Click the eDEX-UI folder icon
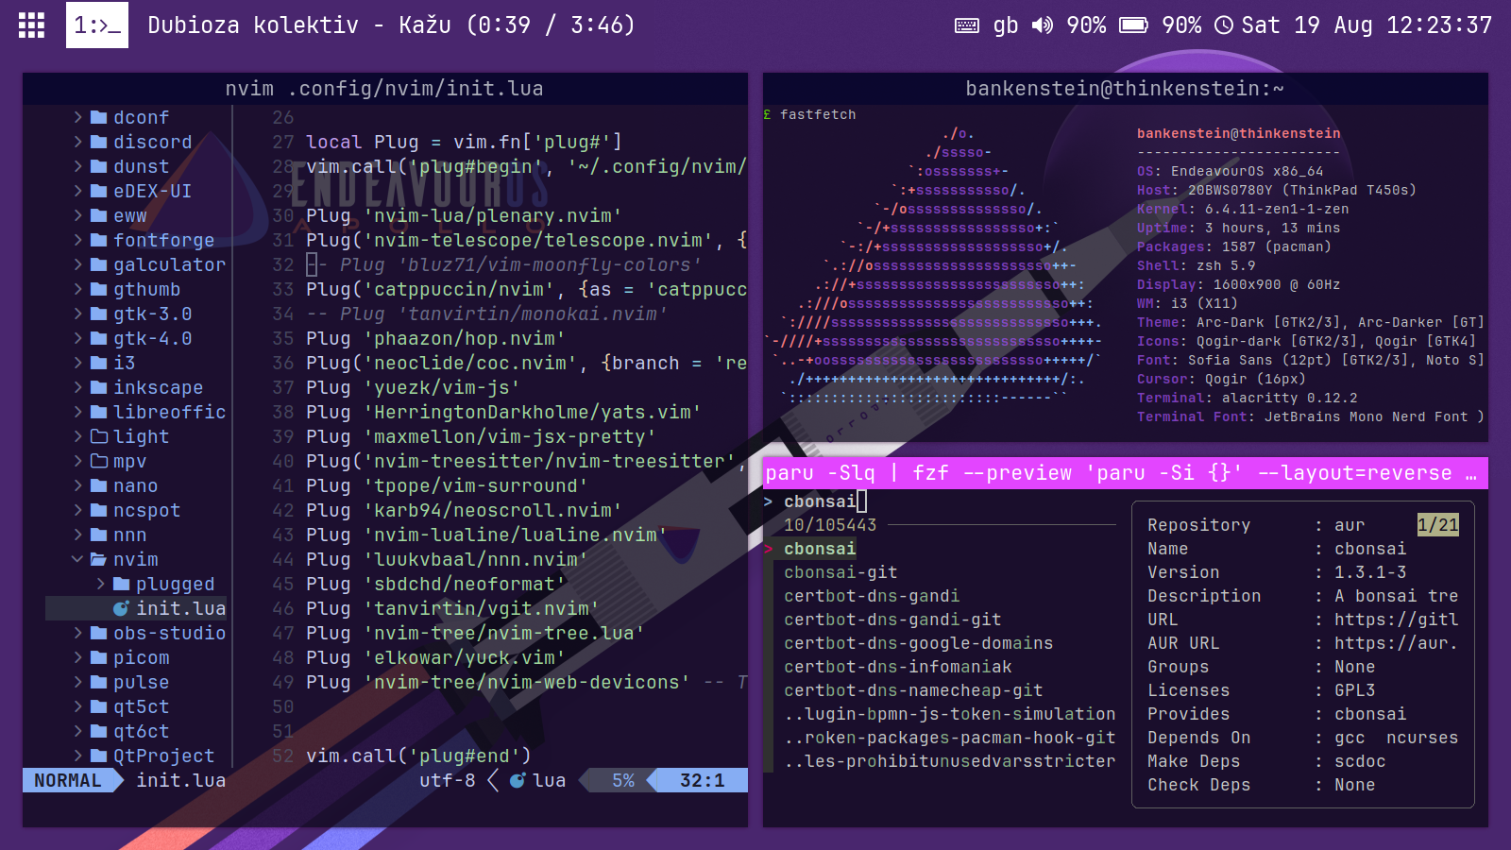This screenshot has width=1511, height=850. (x=99, y=191)
